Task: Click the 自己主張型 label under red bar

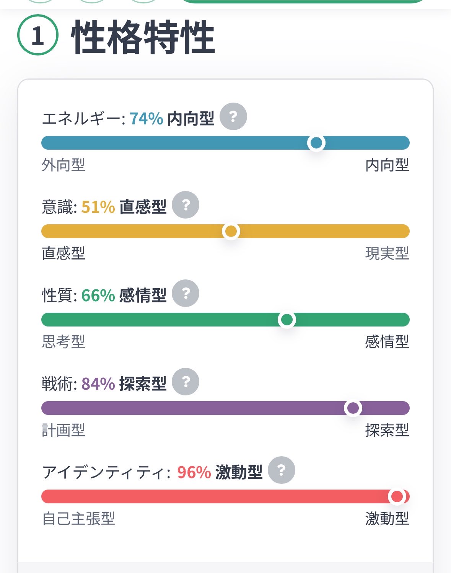Action: pyautogui.click(x=78, y=519)
